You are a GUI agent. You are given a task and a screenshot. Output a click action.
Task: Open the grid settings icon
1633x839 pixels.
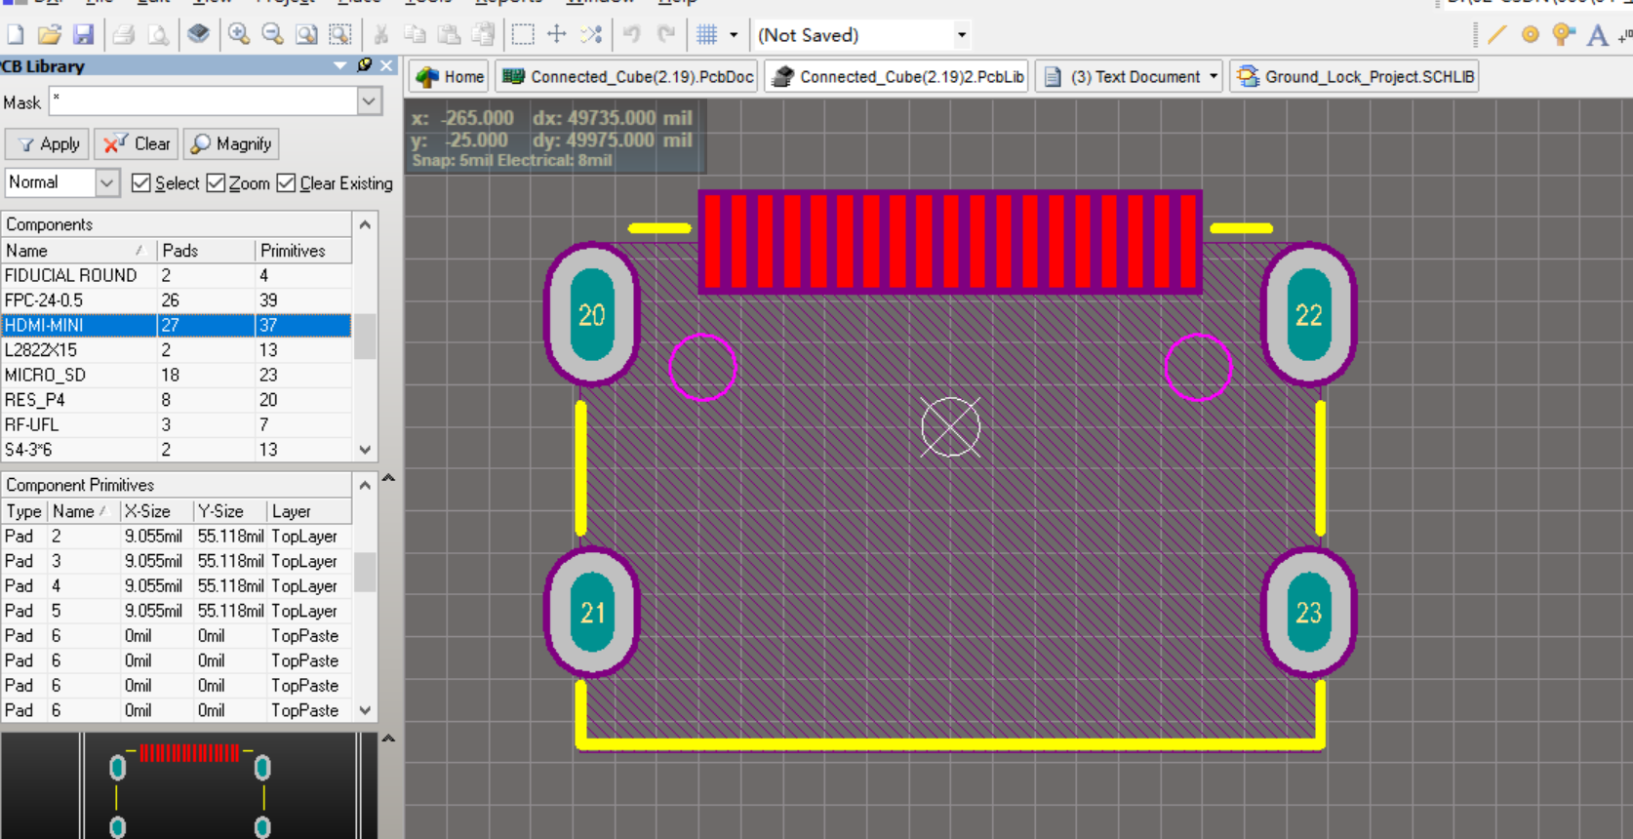click(707, 35)
